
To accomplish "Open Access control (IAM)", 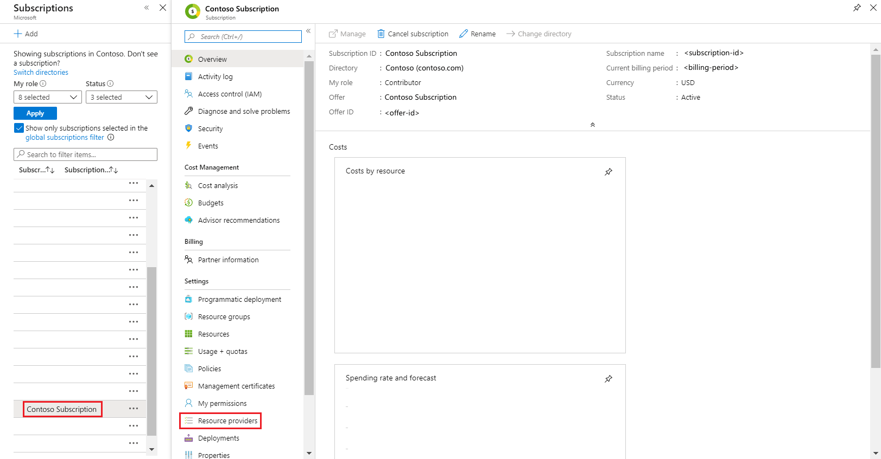I will pyautogui.click(x=230, y=94).
